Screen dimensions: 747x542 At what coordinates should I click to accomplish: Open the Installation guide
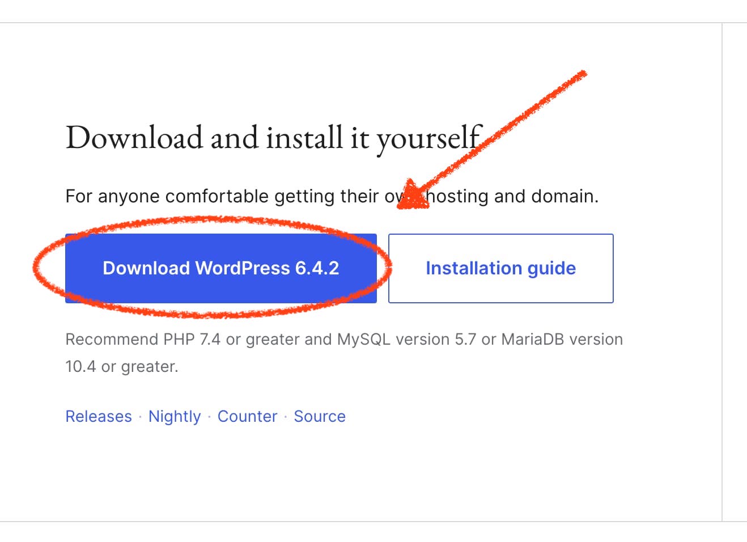click(500, 268)
